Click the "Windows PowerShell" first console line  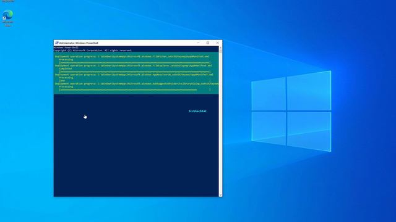coord(66,47)
